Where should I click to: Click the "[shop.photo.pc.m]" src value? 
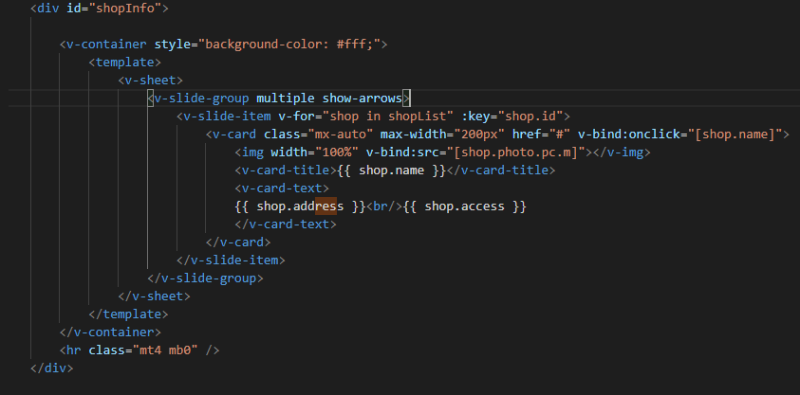[x=516, y=153]
